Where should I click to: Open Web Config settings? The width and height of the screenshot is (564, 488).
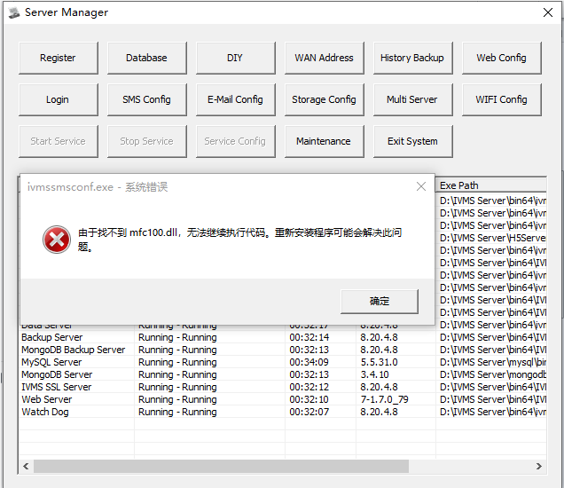[x=501, y=58]
